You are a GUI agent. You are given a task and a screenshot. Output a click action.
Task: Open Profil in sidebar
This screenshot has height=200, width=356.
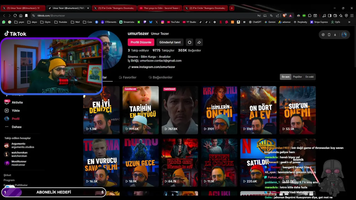[x=13, y=119]
